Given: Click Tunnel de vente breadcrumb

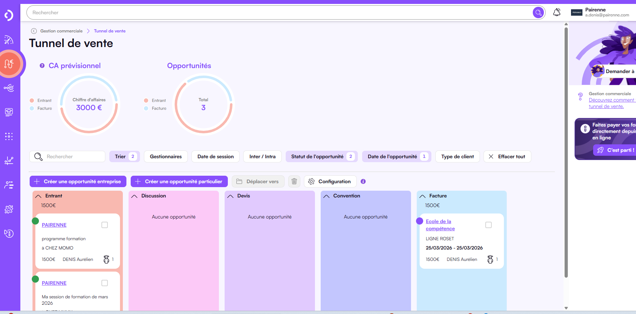Looking at the screenshot, I should click(x=110, y=31).
